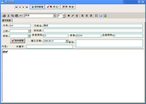Open the 上级 lookup ellipsis button
Viewport: 146px width, 104px height.
tap(29, 31)
